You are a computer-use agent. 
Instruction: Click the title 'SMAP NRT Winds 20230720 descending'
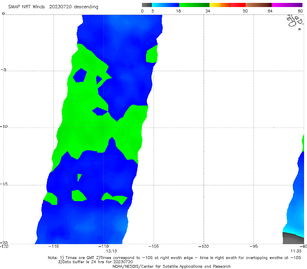tap(53, 7)
